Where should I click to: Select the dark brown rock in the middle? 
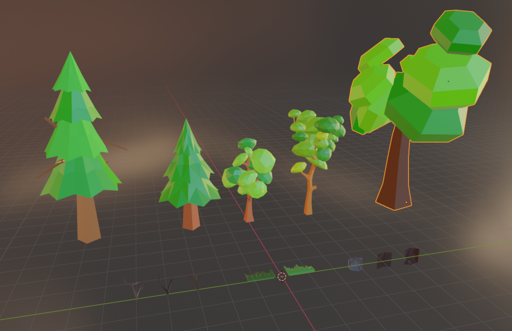point(384,260)
